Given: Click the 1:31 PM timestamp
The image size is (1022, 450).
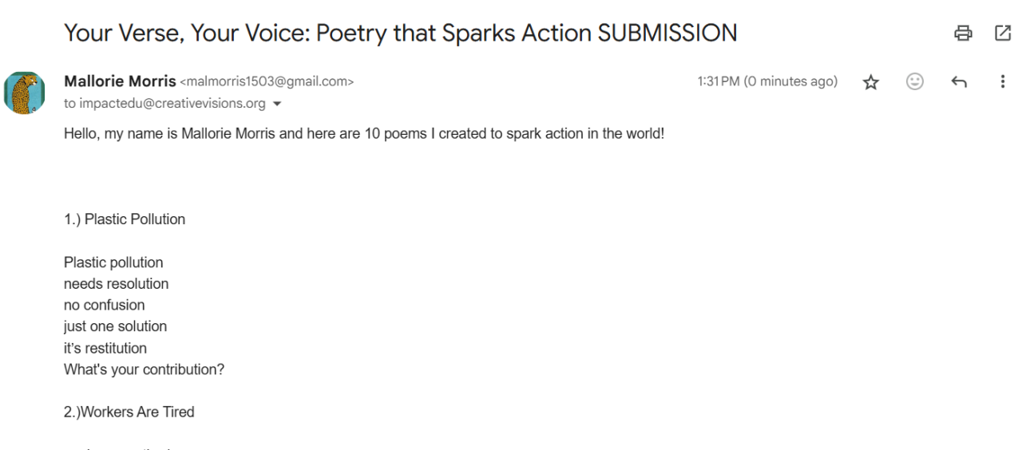Looking at the screenshot, I should 767,81.
